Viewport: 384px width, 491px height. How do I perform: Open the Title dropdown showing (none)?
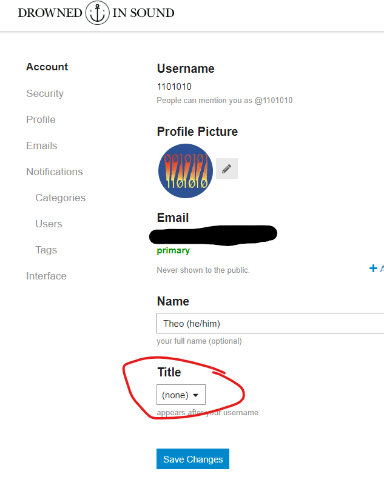click(181, 395)
